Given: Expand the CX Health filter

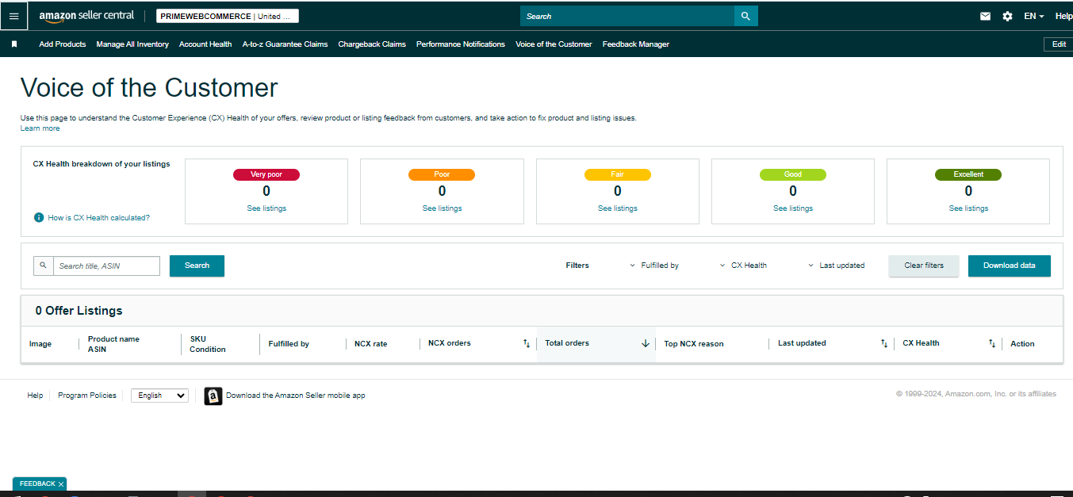Looking at the screenshot, I should 743,266.
